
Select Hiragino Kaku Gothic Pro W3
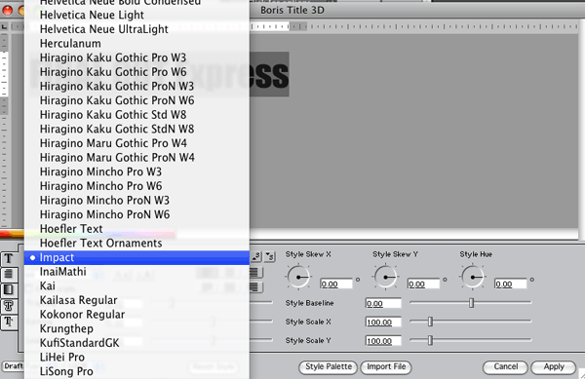pos(136,57)
